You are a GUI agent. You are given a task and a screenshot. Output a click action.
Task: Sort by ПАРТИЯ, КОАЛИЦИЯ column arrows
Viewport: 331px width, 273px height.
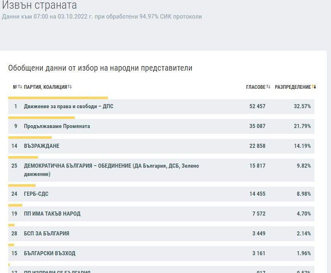tap(70, 87)
